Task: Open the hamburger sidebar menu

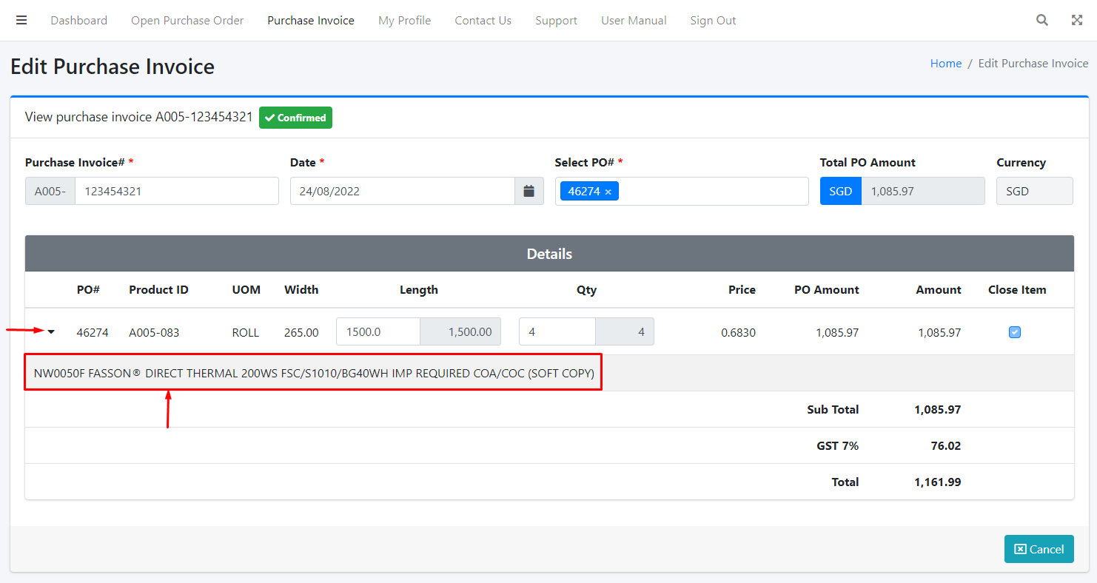Action: coord(21,20)
